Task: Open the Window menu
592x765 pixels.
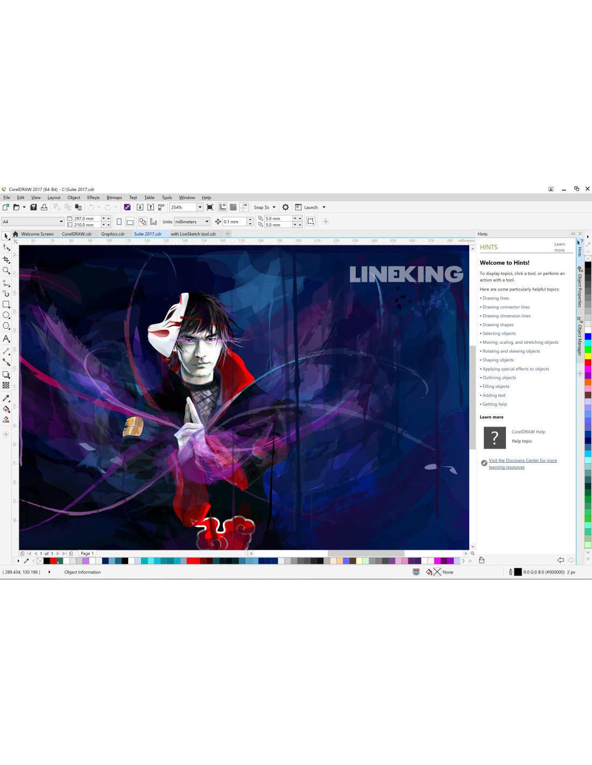Action: click(187, 197)
